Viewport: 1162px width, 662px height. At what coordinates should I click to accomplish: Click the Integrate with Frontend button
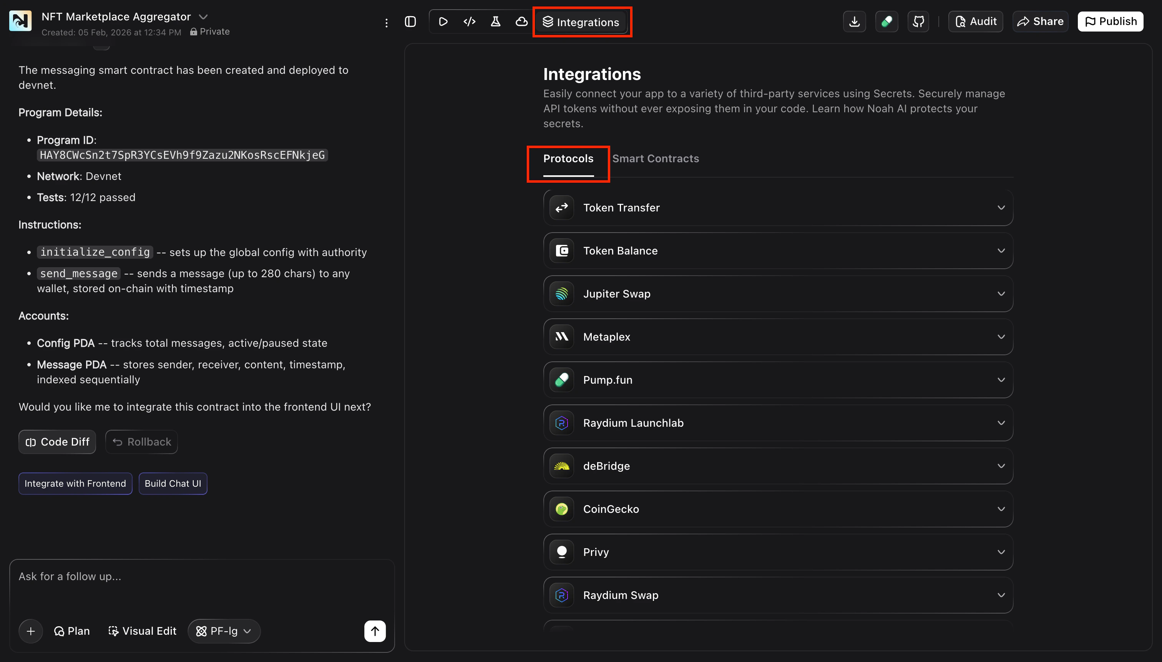[75, 483]
